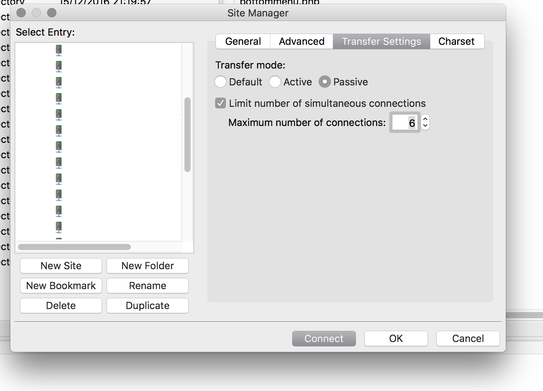Choose the Default transfer mode
The image size is (543, 391).
pos(220,82)
